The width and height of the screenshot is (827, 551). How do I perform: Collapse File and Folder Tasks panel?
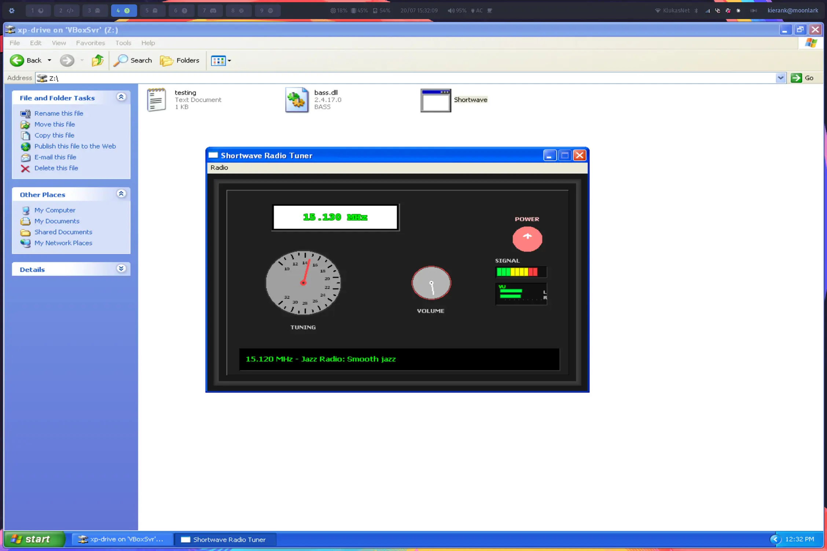121,97
